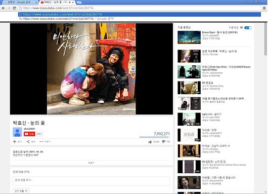Open the IZI video thumbnail
The height and width of the screenshot is (194, 268).
click(x=189, y=88)
